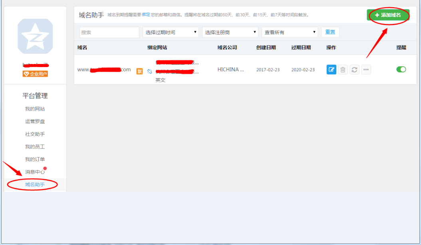Click the bind email and WeChat link
The width and height of the screenshot is (421, 245).
146,15
